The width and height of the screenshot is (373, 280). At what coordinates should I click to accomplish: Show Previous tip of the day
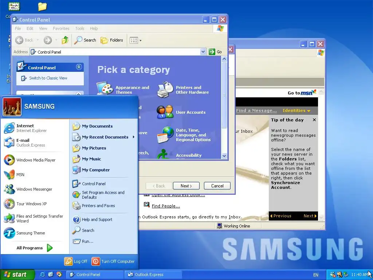point(281,216)
